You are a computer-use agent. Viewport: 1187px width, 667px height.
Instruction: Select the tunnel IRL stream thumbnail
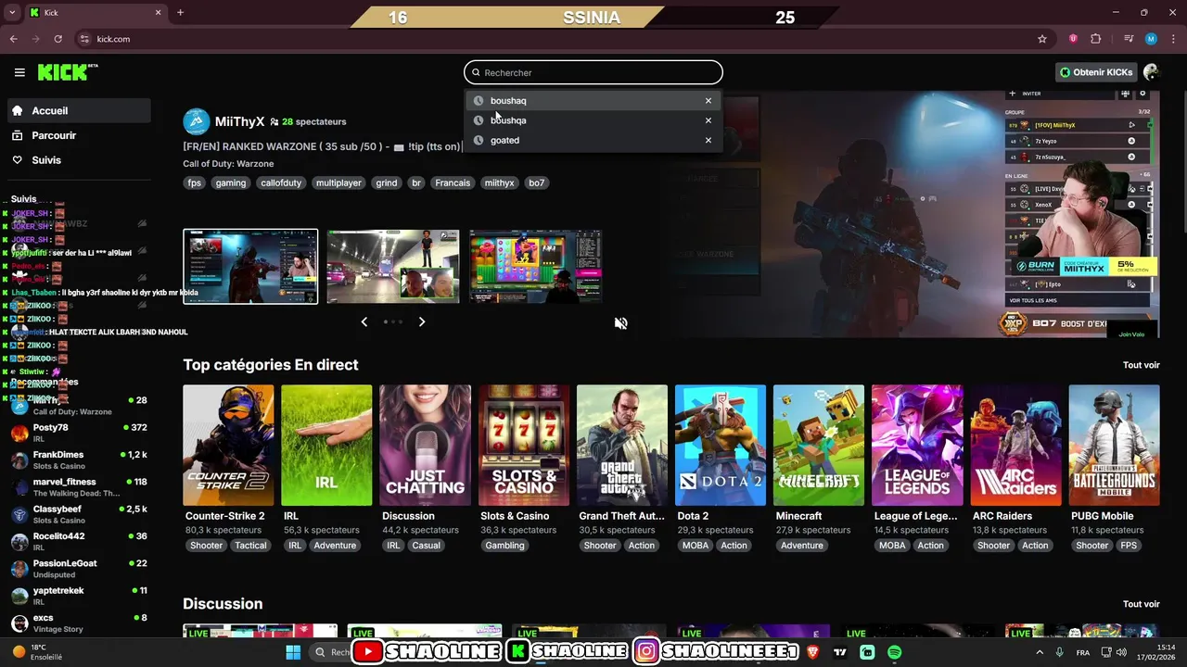tap(393, 267)
